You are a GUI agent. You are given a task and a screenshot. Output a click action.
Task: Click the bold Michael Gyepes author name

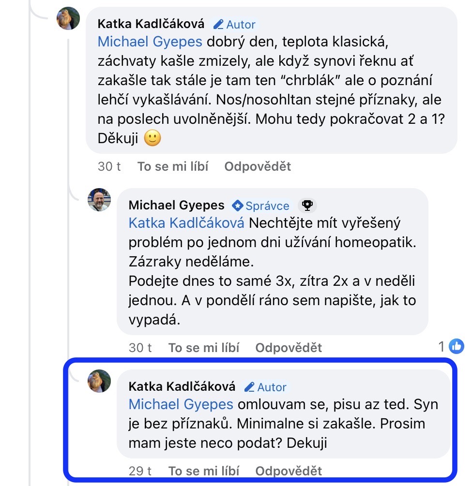pos(177,206)
